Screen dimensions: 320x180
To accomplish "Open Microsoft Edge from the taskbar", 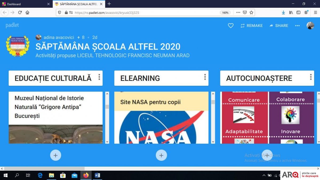I will click(x=40, y=175).
